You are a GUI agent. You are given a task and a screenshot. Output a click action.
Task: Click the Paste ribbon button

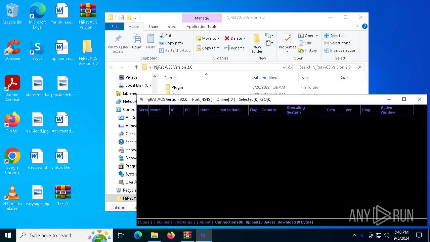coord(150,42)
